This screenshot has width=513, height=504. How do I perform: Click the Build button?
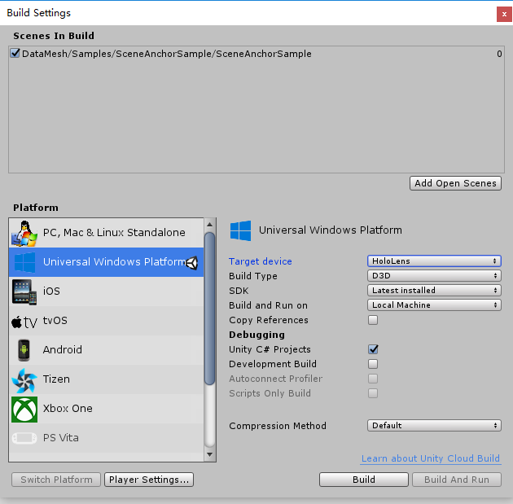tap(364, 480)
